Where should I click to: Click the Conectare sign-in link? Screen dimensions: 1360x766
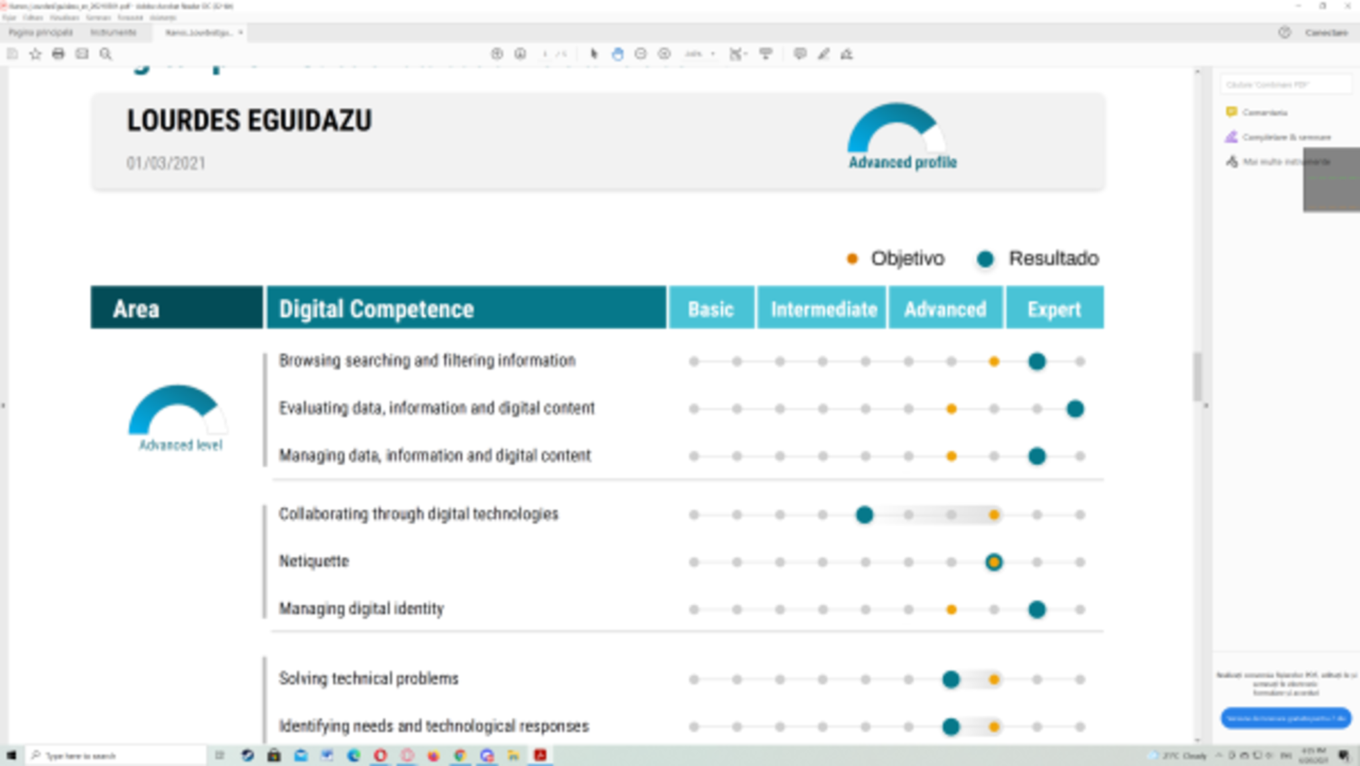pyautogui.click(x=1325, y=33)
